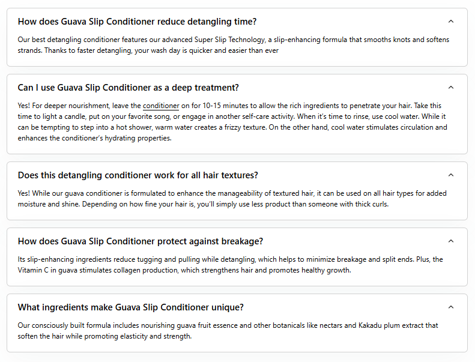Screen dimensions: 475x362
Task: Open the underlined "conditioner" link
Action: (161, 106)
